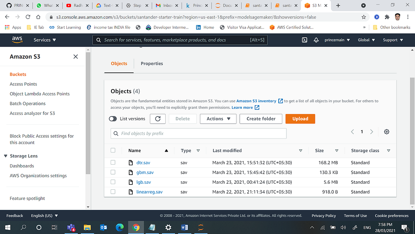Open the Services dropdown menu
Viewport: 415px width, 234px height.
pos(45,40)
